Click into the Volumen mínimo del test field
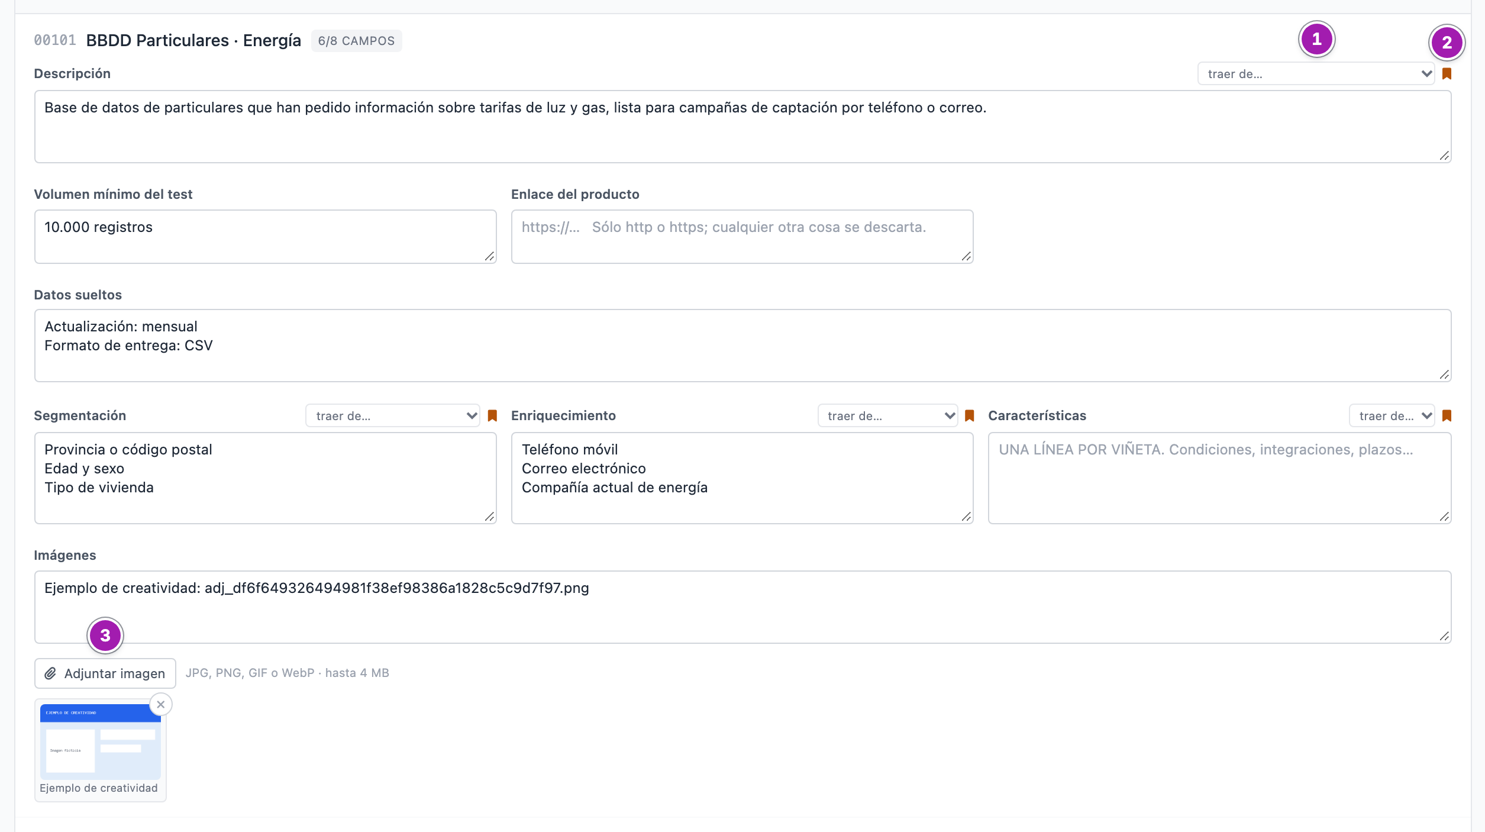This screenshot has height=832, width=1485. pos(265,237)
